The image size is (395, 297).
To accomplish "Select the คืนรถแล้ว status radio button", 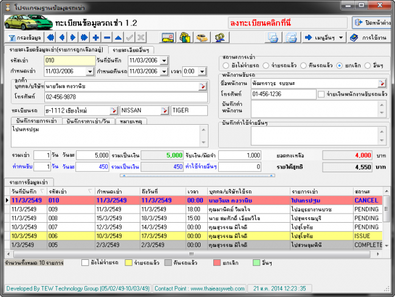I will (x=304, y=65).
